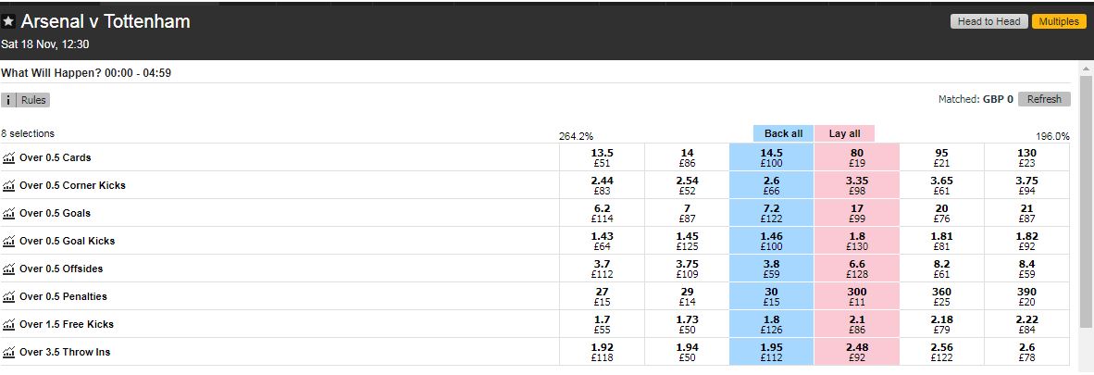Open the graph icon for Over 3.5 Throw Ins
The width and height of the screenshot is (1094, 375).
coord(9,352)
